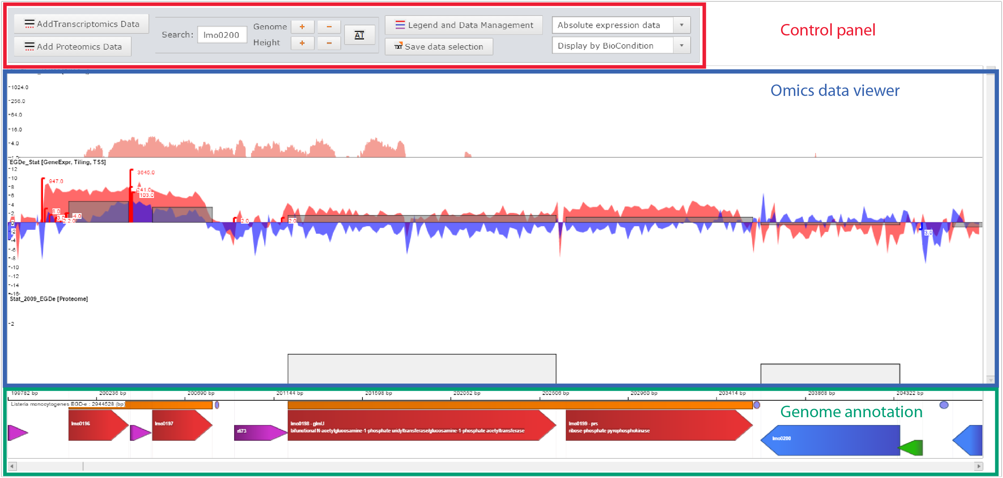Click Save data selection button
This screenshot has height=478, width=1003.
click(439, 47)
